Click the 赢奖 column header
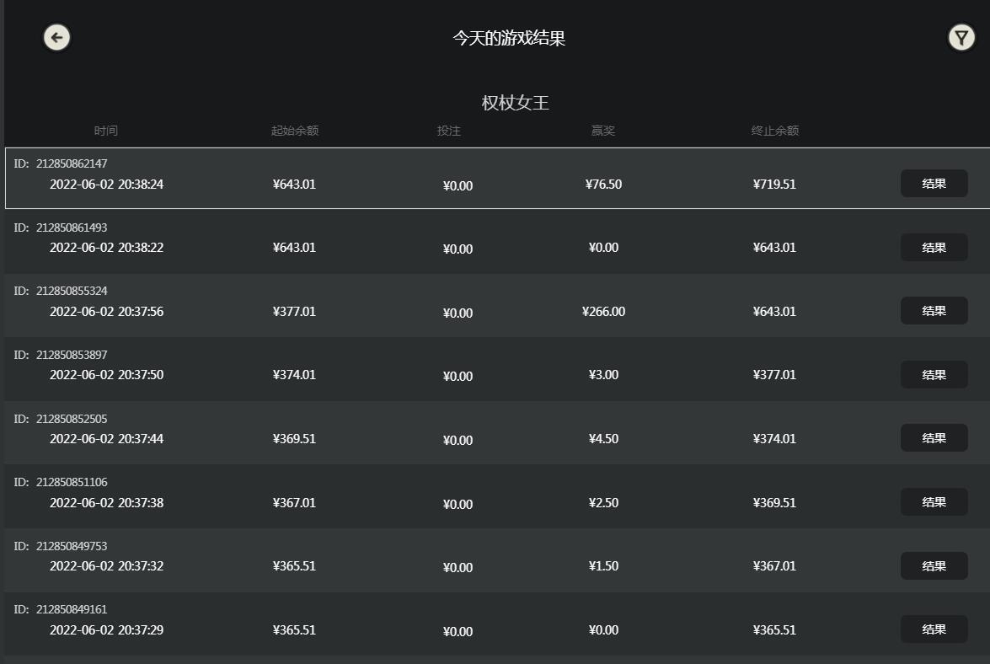The image size is (990, 664). click(x=603, y=131)
